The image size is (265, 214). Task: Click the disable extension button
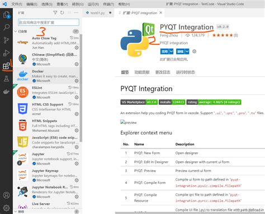164,52
